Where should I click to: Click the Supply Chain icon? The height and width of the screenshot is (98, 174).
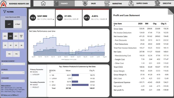point(131,3)
